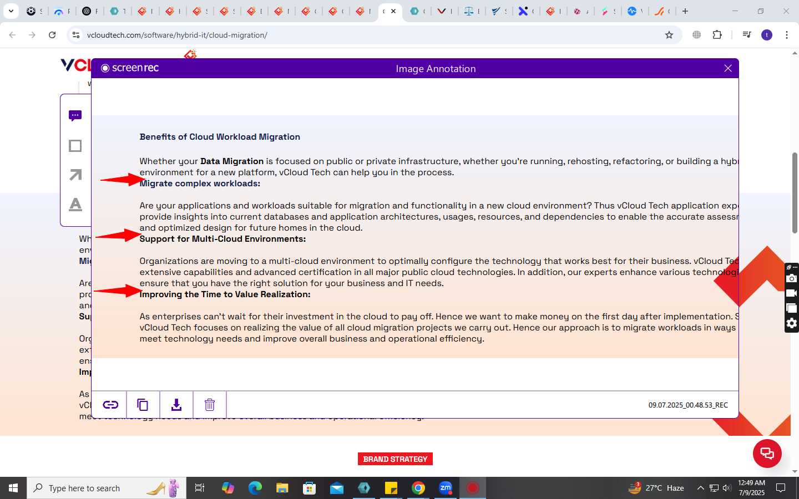Open ScreenRec settings gear
The width and height of the screenshot is (799, 499).
tap(792, 323)
